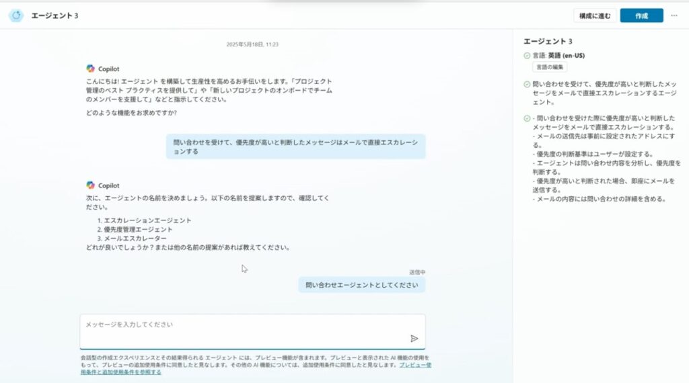This screenshot has width=689, height=383.
Task: Click the エージェント 3 heading in right panel
Action: tap(547, 41)
